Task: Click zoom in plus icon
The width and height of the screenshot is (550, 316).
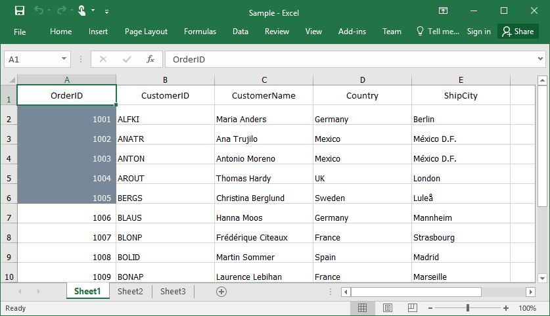Action: 506,308
